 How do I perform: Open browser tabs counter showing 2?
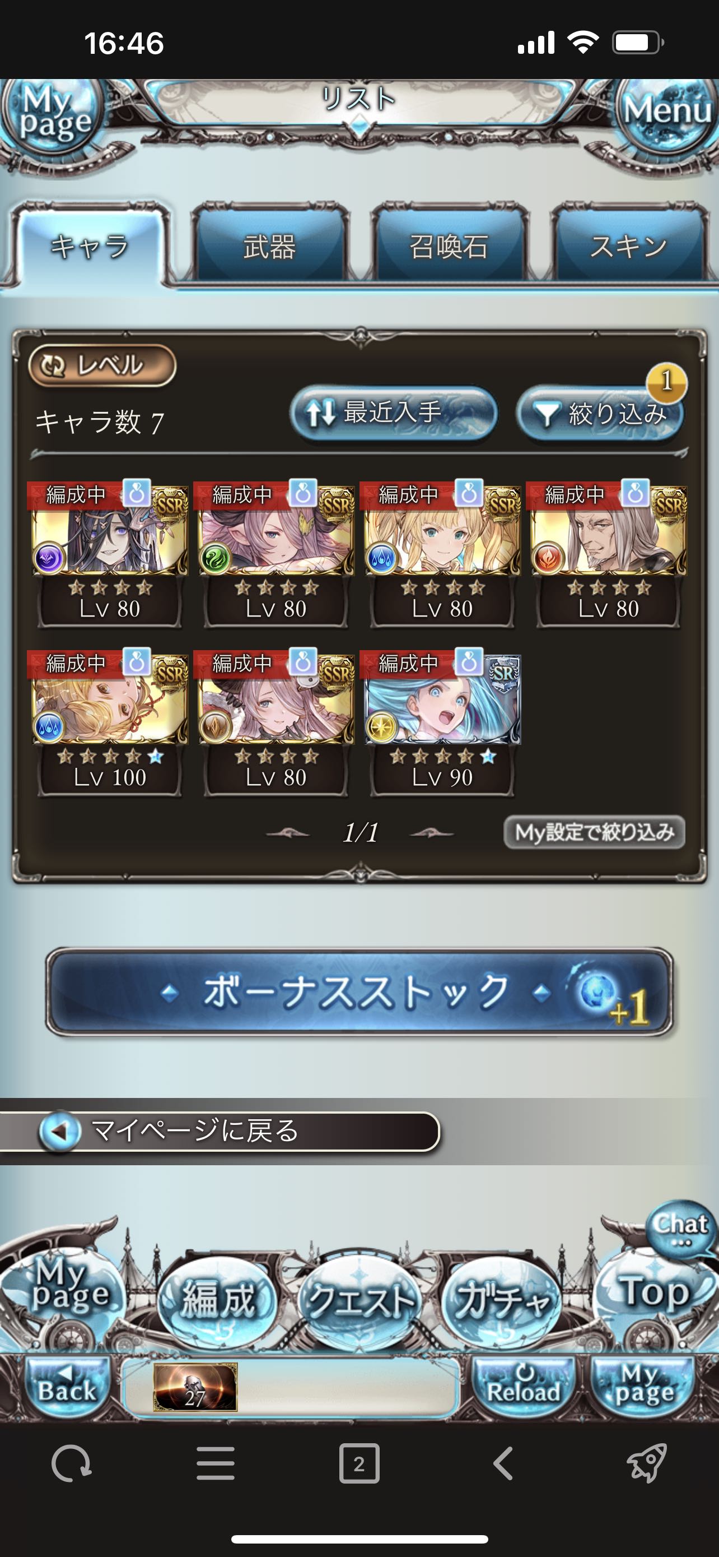[x=359, y=1464]
